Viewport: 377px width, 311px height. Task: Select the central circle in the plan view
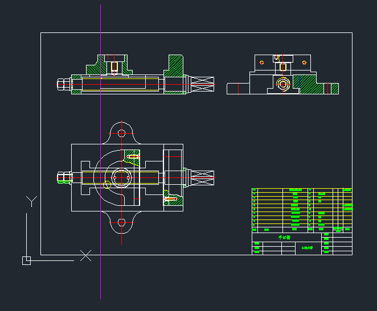click(x=121, y=177)
